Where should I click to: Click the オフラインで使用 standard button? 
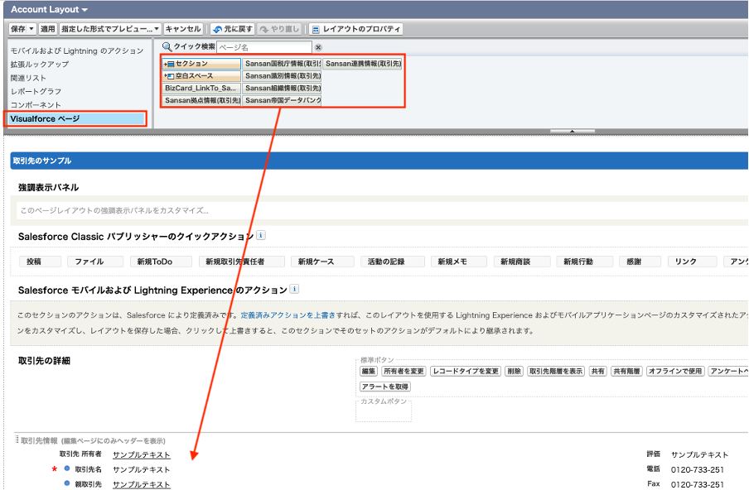[x=675, y=371]
